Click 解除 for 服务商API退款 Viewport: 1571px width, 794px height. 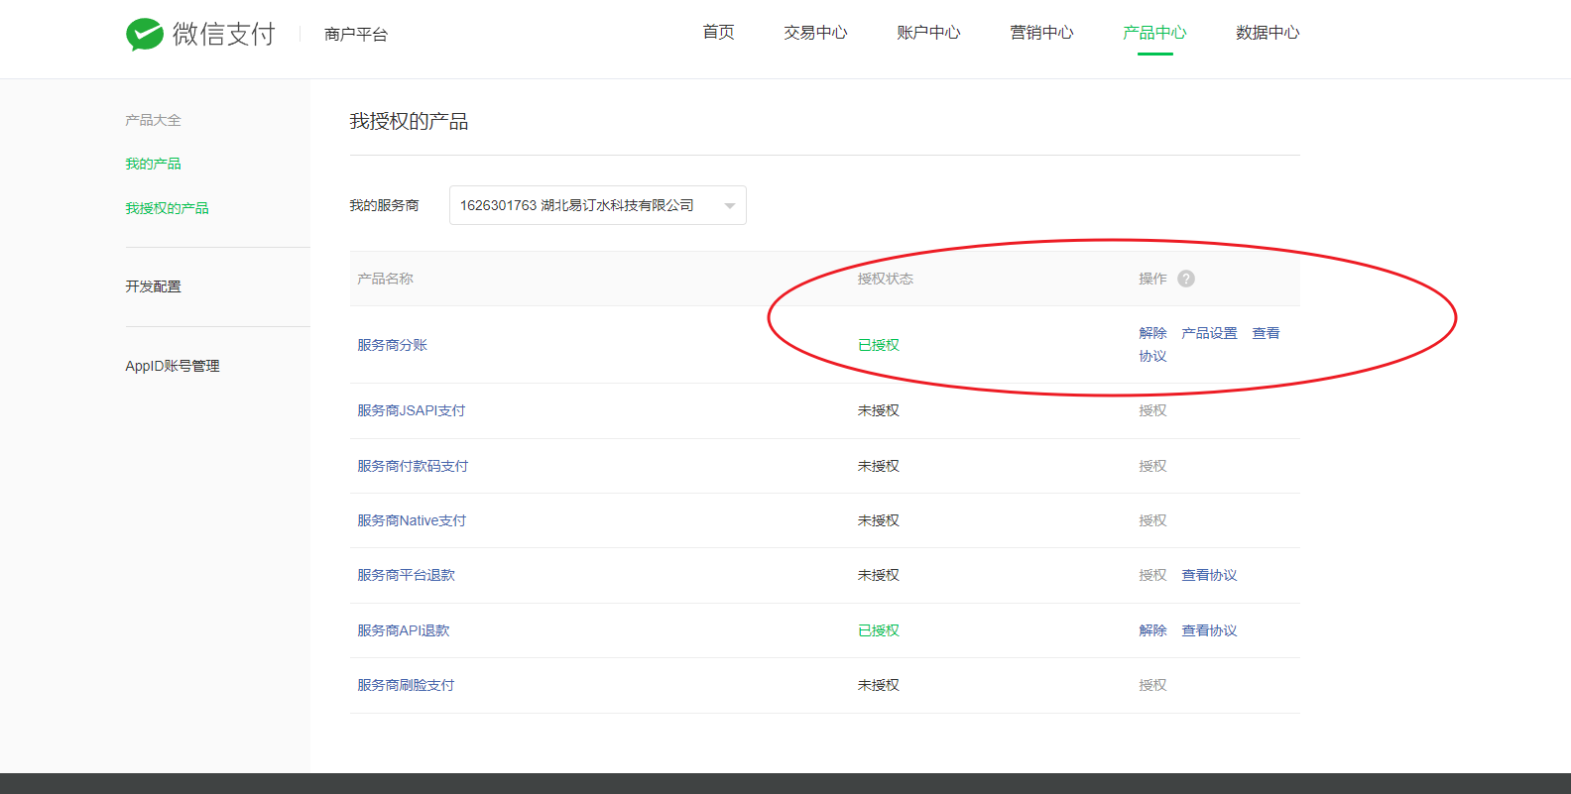[1152, 630]
